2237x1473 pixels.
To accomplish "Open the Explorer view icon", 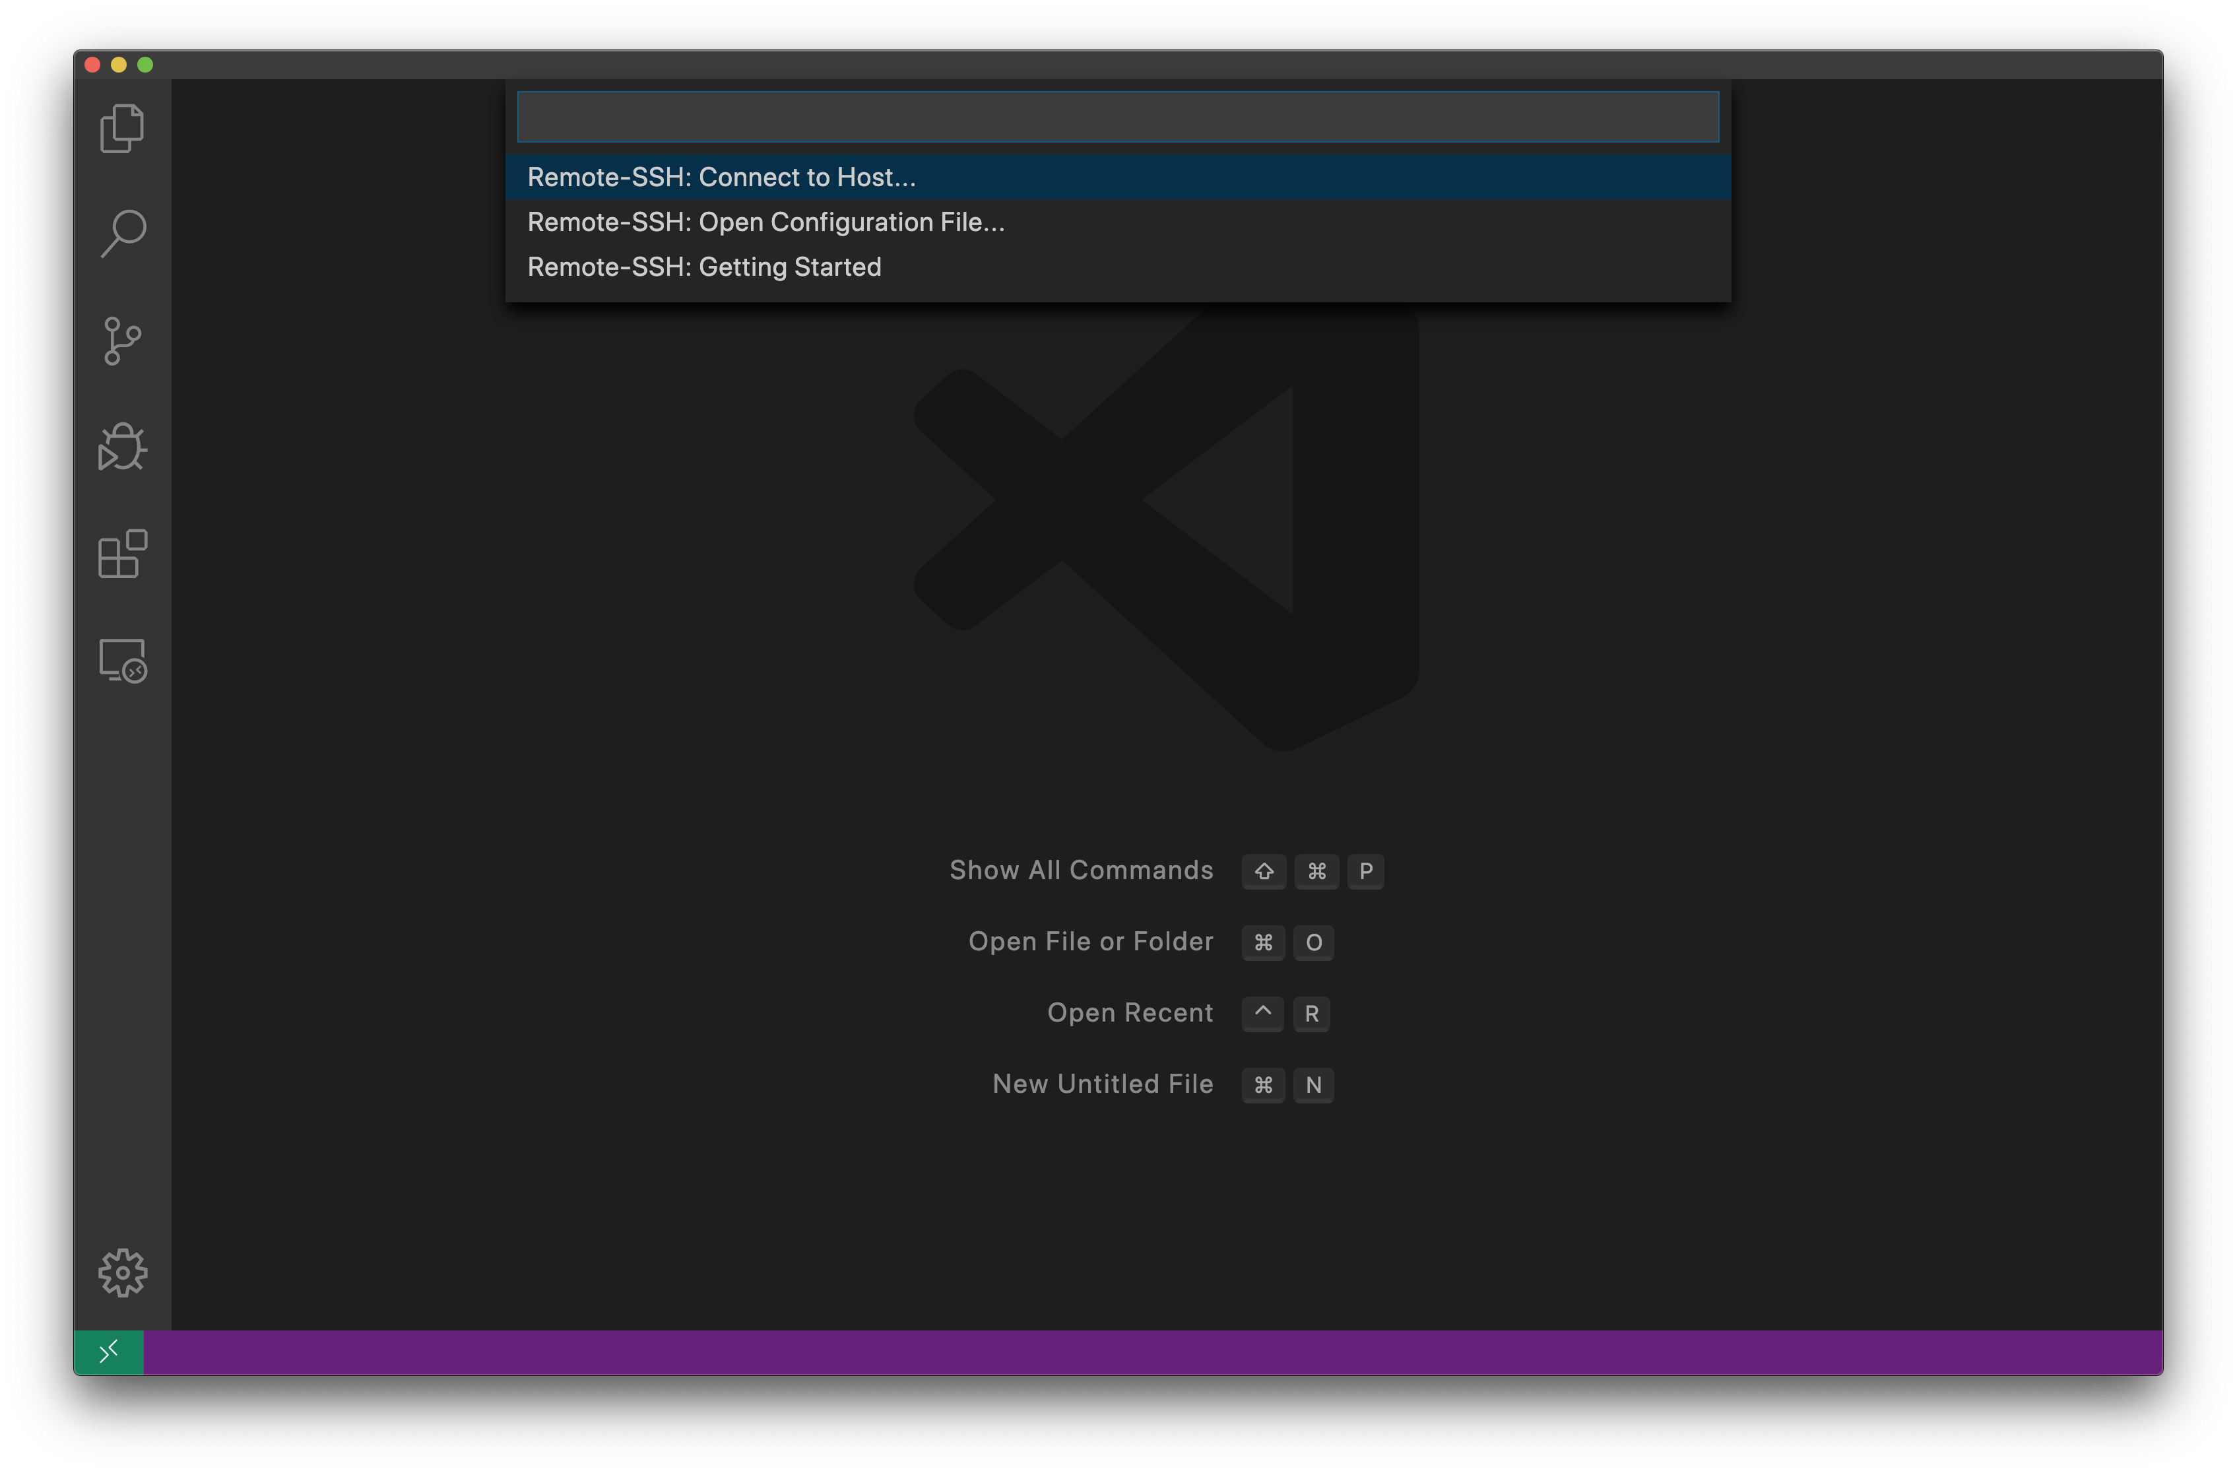I will (122, 128).
